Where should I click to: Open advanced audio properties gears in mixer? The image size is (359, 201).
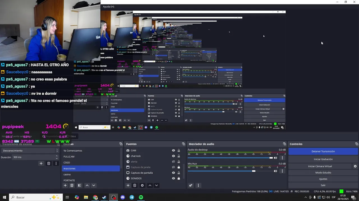191,185
